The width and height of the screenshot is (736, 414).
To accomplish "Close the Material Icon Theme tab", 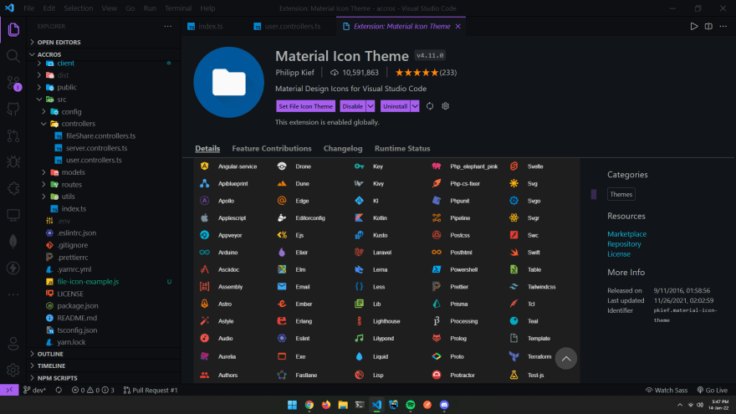I will coord(458,26).
